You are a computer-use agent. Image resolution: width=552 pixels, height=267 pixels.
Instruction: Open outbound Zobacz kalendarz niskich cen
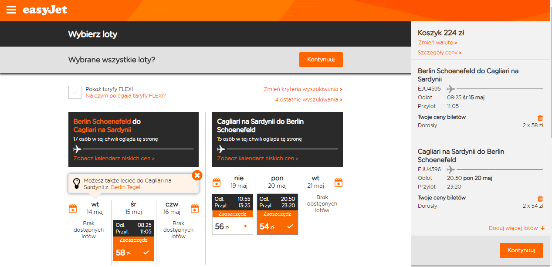coord(114,159)
